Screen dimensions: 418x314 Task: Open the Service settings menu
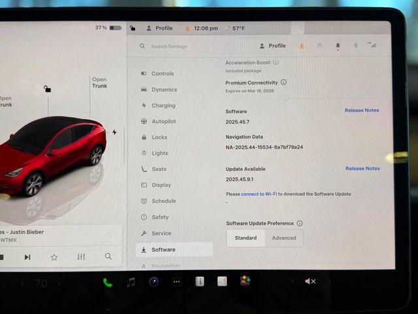[161, 233]
